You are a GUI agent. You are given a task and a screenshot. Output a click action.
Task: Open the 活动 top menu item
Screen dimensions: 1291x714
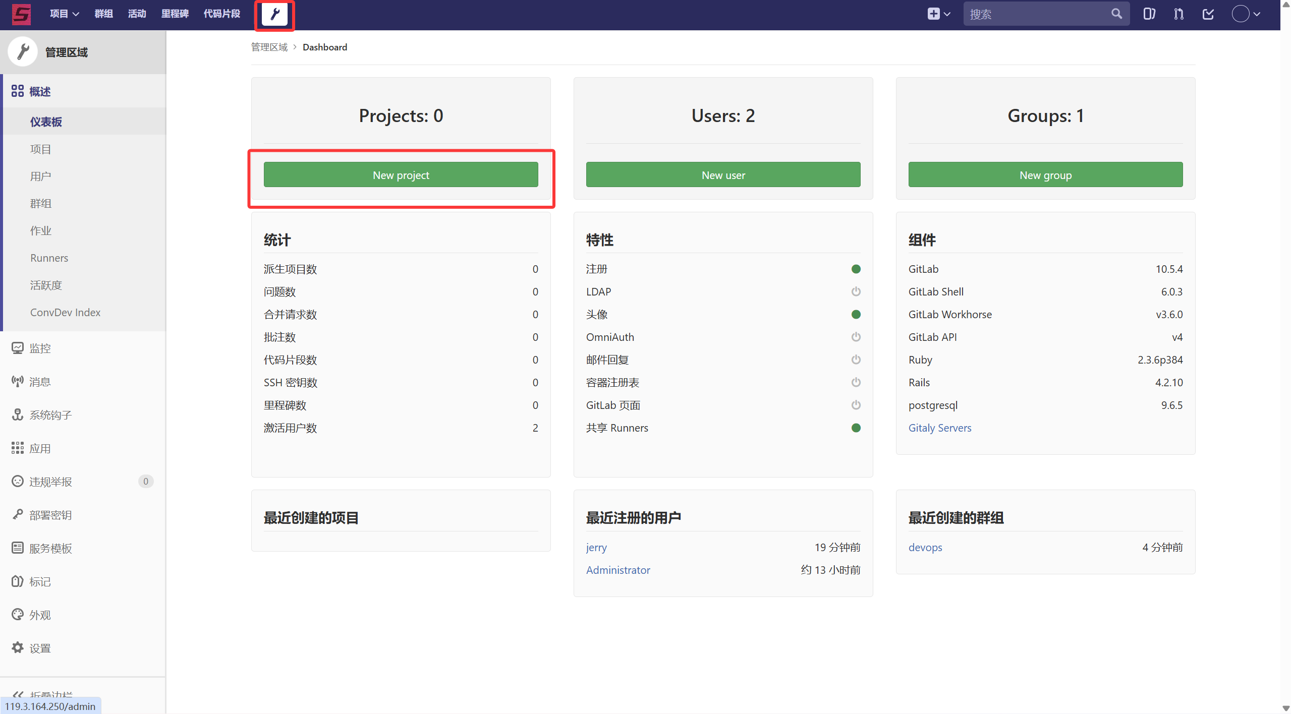pyautogui.click(x=137, y=14)
